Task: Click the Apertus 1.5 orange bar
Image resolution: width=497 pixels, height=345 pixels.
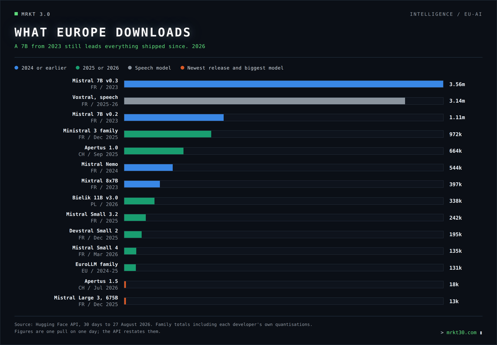Action: pos(125,284)
